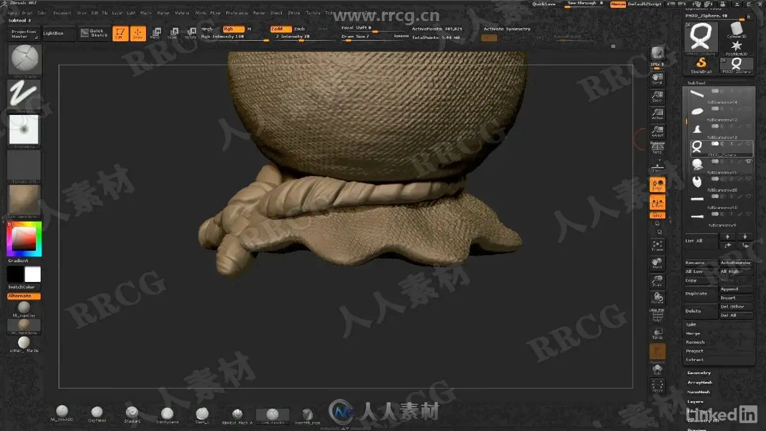766x431 pixels.
Task: Open the Document menu
Action: 62,13
